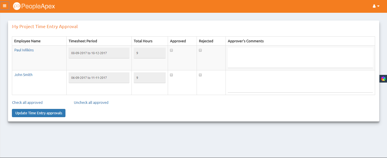This screenshot has width=387, height=158.
Task: Open Paul Wilkins employee link
Action: pyautogui.click(x=24, y=50)
